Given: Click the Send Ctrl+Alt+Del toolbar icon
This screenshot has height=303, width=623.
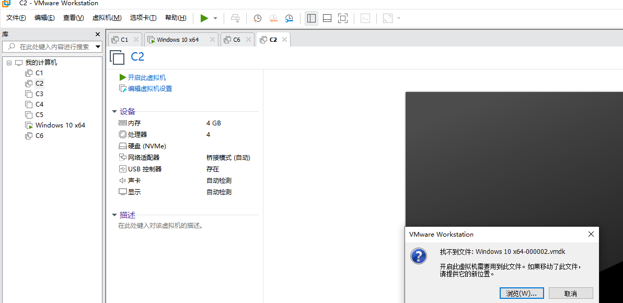Looking at the screenshot, I should click(x=235, y=18).
